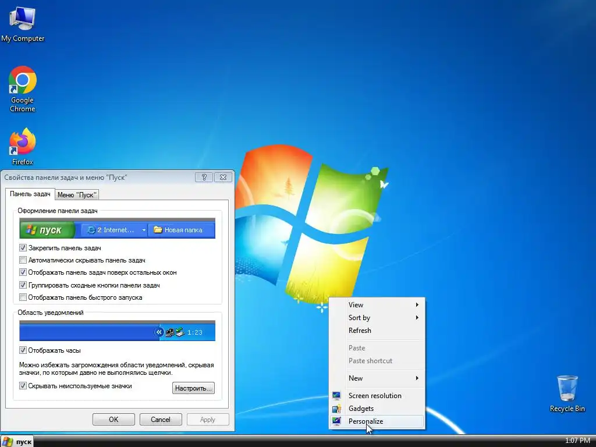
Task: Click the help question mark button in dialog
Action: point(204,177)
